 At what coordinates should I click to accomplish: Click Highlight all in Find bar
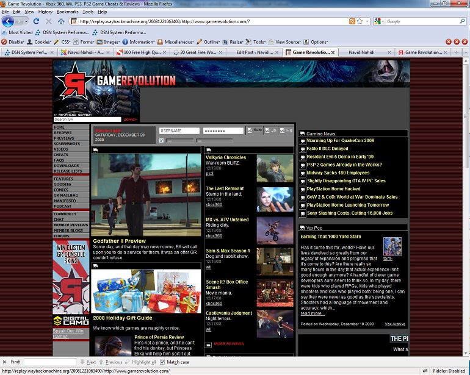click(140, 362)
